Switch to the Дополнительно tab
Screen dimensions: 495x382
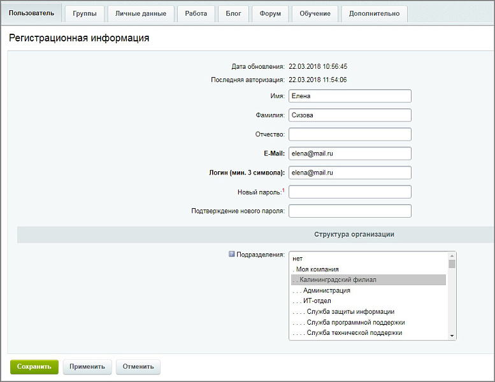coord(374,13)
